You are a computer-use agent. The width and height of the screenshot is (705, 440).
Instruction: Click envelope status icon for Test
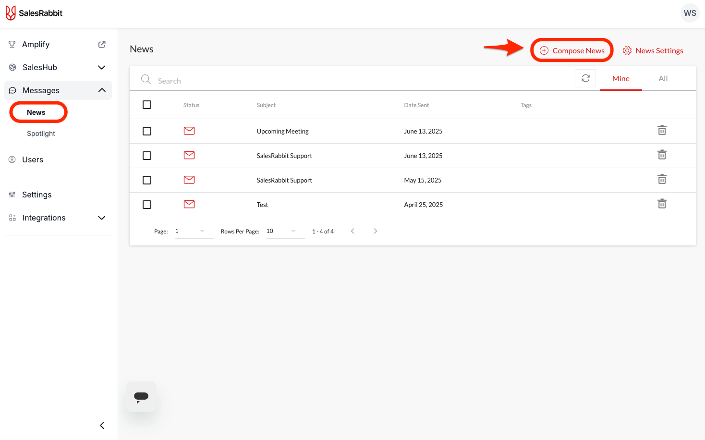tap(189, 204)
